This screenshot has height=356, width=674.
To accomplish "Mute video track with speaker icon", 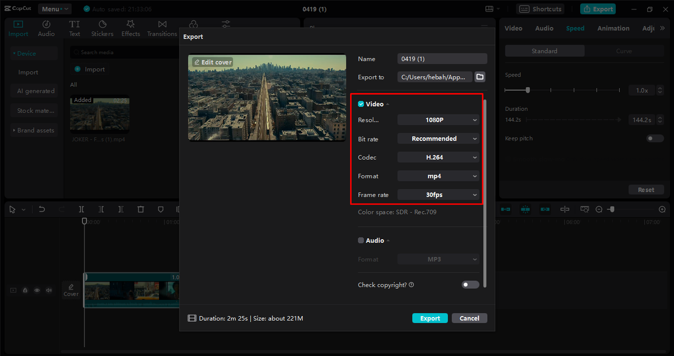I will click(49, 290).
